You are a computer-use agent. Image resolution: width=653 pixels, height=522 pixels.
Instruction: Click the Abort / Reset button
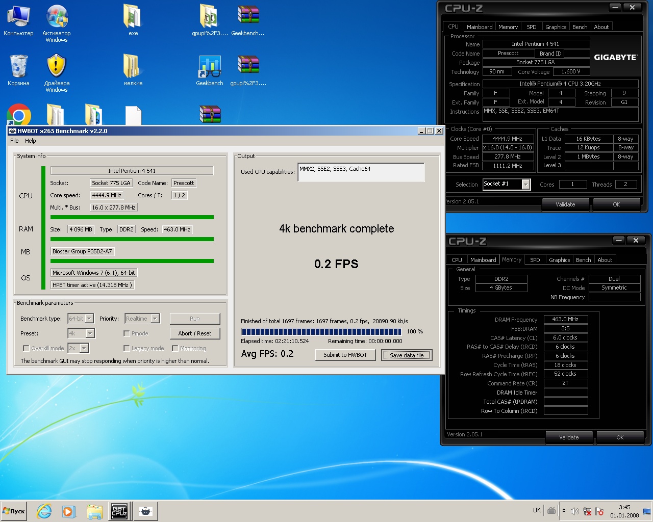point(195,333)
